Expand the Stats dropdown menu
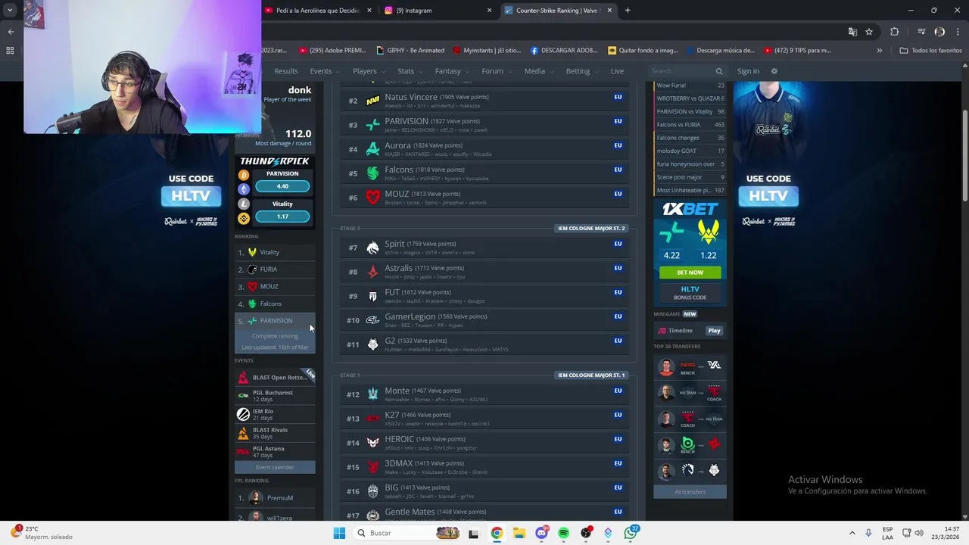 (x=410, y=71)
